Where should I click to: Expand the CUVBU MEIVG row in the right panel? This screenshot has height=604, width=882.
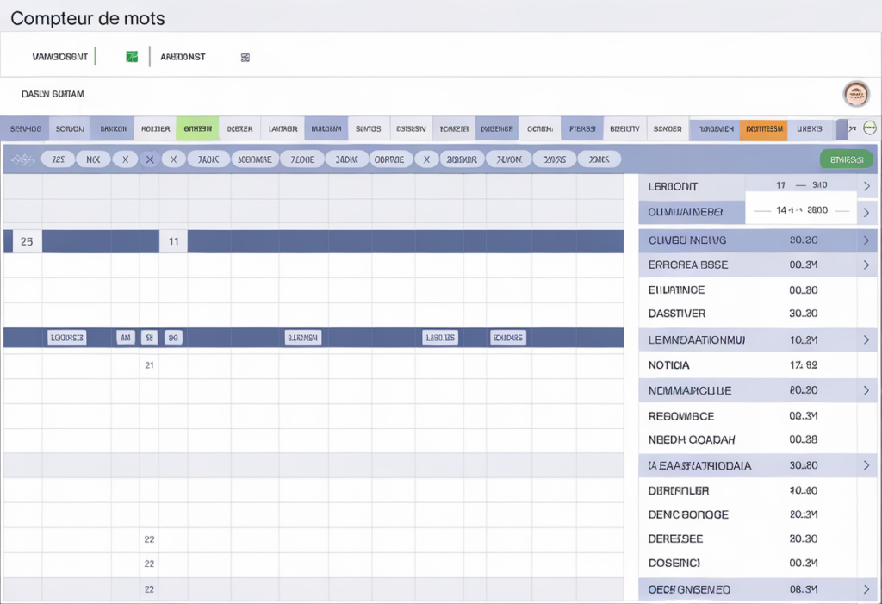(x=866, y=240)
